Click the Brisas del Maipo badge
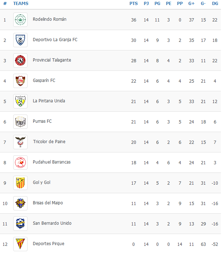 pos(20,203)
